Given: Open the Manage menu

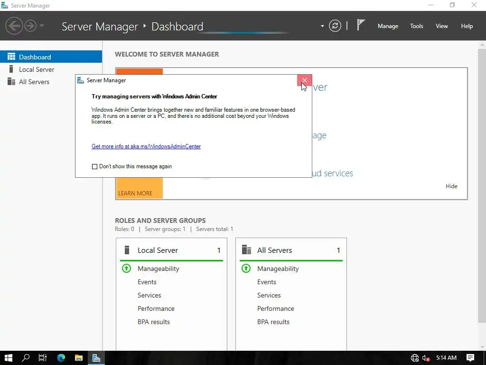Looking at the screenshot, I should pos(388,26).
